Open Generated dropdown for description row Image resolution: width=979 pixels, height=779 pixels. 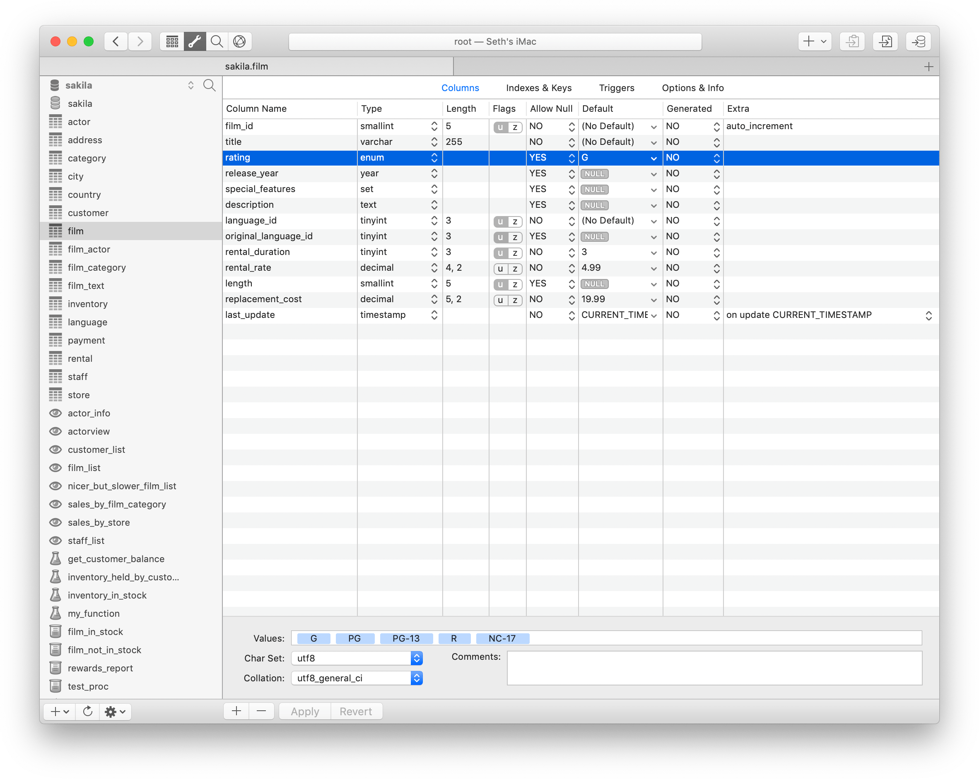[716, 205]
